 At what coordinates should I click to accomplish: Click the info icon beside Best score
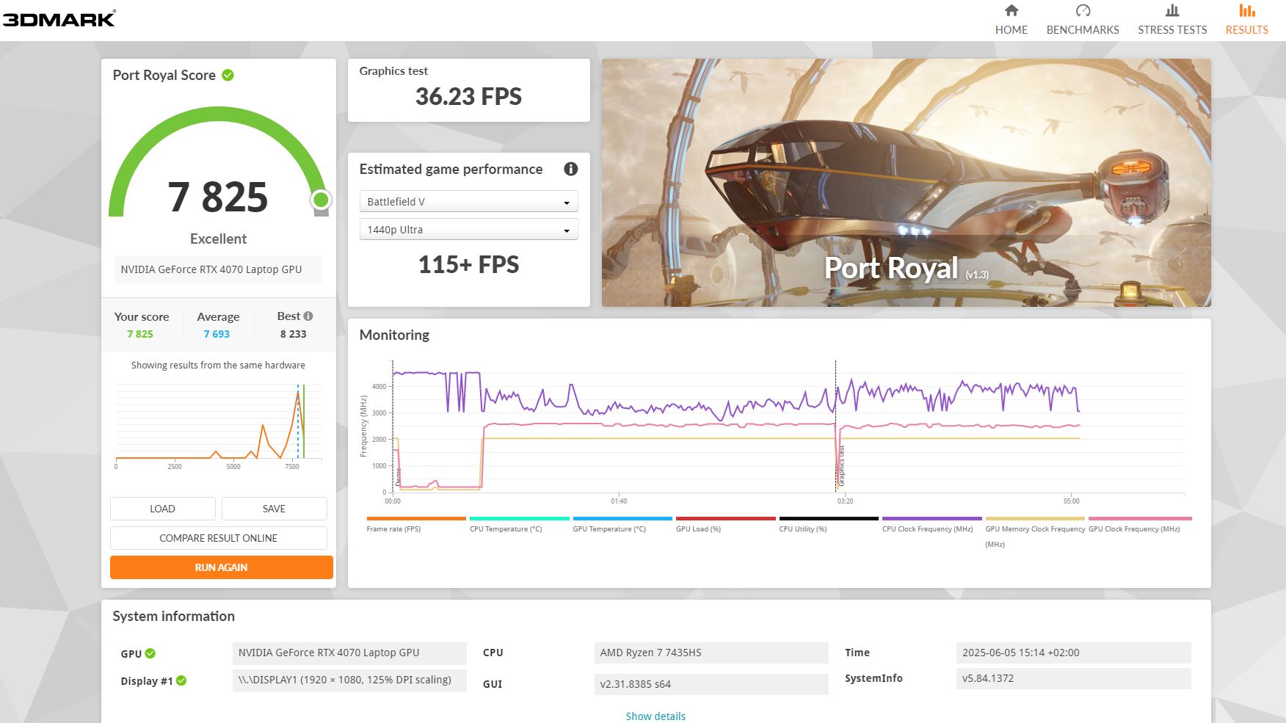click(x=308, y=316)
